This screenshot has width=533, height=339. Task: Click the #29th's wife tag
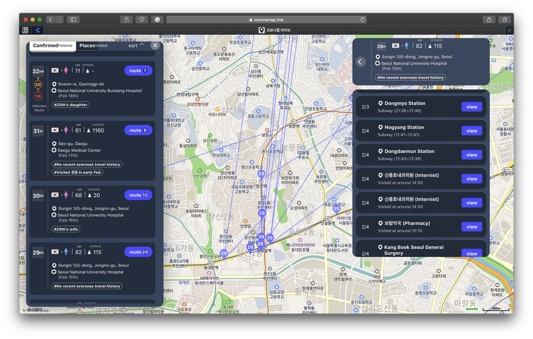(x=66, y=229)
